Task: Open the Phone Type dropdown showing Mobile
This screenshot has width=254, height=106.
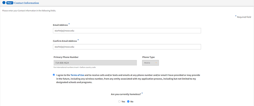Action: pyautogui.click(x=150, y=63)
